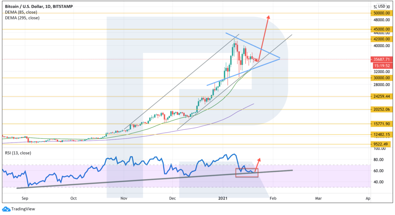Screen dimensions: 395x215
Task: Click the 50000.00 yellow price level tag
Action: point(380,13)
